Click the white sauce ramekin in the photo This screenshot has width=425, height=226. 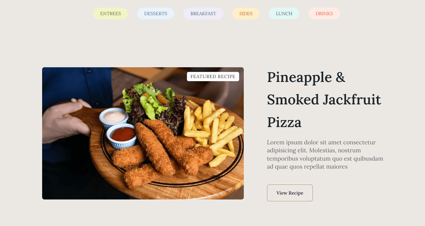114,118
